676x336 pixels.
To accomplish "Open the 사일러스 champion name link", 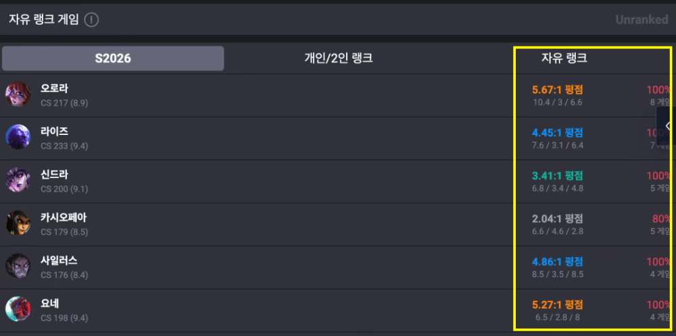I will click(59, 260).
